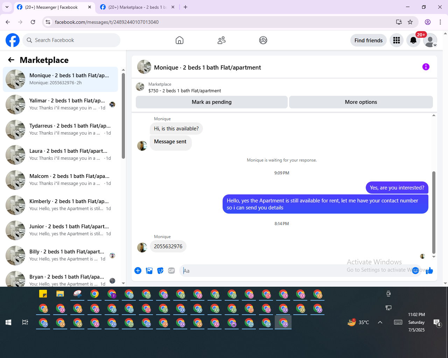Screen dimensions: 448x358
Task: Bookmark this page with star icon
Action: (x=410, y=22)
